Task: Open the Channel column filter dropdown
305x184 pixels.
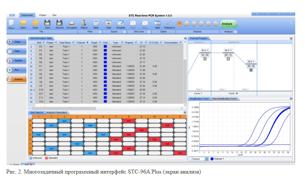Action: [x=87, y=43]
